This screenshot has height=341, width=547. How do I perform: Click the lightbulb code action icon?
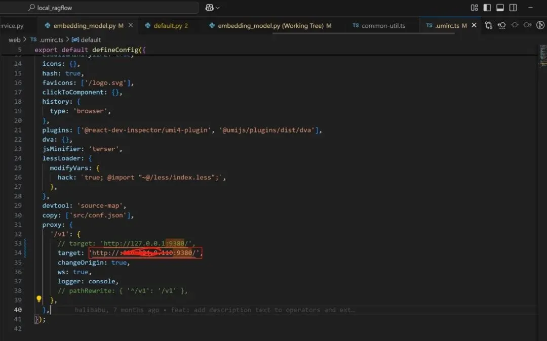pos(38,299)
